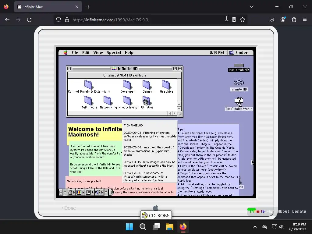Open the Help menu
Viewport: 312px width, 234px height.
(129, 52)
